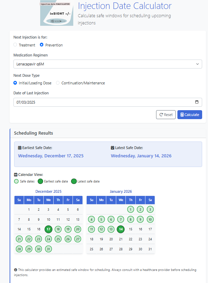208x283 pixels.
Task: Click the Injection Date Calculator logo image
Action: tap(56, 13)
